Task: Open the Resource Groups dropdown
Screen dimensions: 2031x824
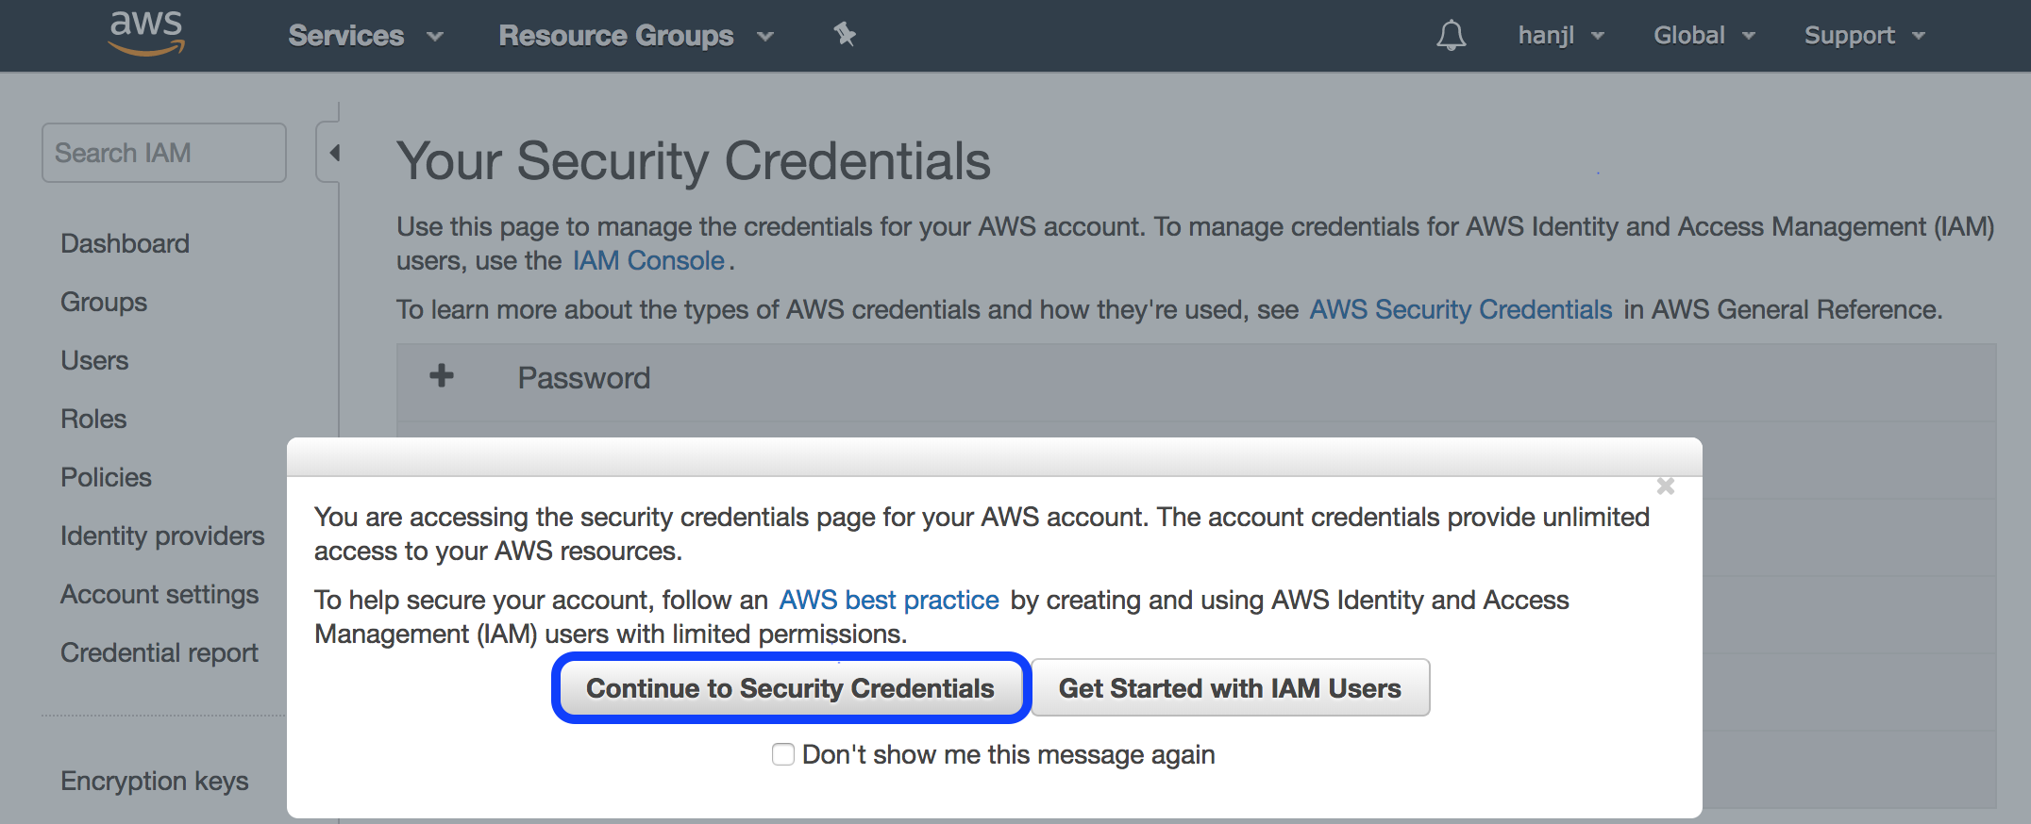Action: coord(635,36)
